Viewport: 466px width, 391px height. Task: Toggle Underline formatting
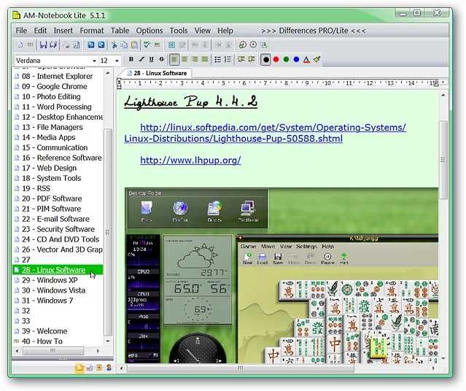151,60
